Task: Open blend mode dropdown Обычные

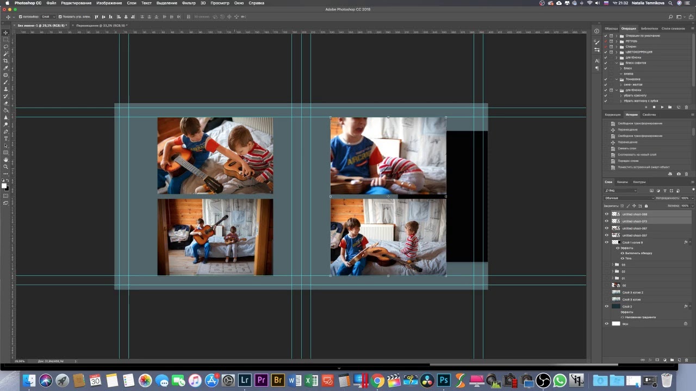Action: (x=628, y=198)
